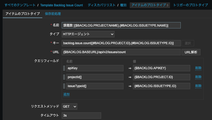Screen dimensions: 212x120
Task: Go to the ディスカバリリスト breadcrumb link
Action: point(102,5)
